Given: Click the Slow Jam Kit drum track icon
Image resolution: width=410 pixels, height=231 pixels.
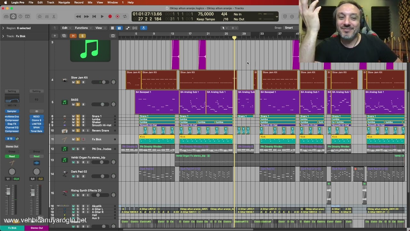Looking at the screenshot, I should click(x=65, y=80).
